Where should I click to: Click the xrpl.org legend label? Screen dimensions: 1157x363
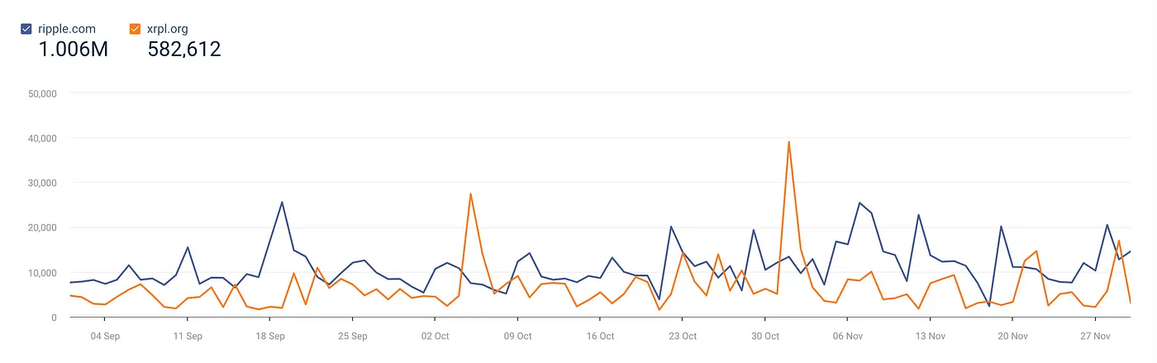click(x=168, y=29)
